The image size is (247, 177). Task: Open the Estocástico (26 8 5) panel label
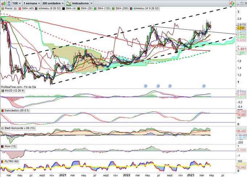pos(17,110)
